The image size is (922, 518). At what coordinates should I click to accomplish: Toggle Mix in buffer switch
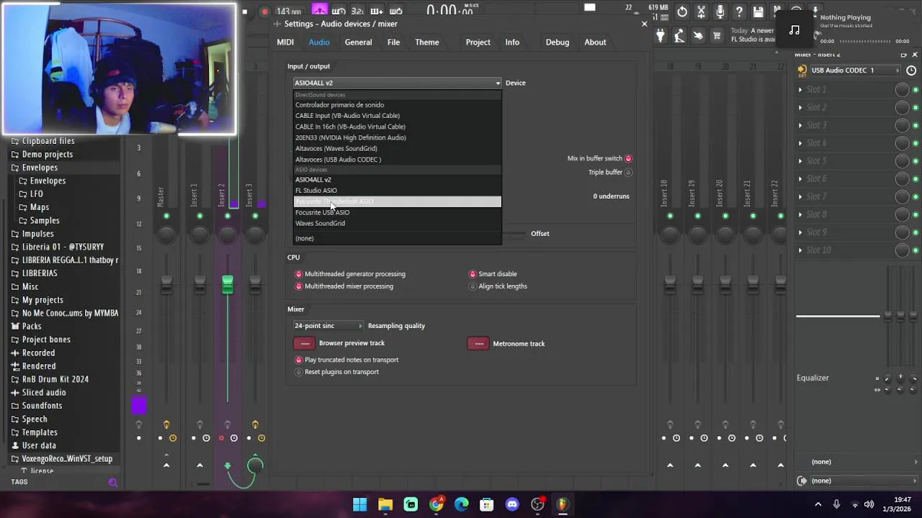pos(628,158)
